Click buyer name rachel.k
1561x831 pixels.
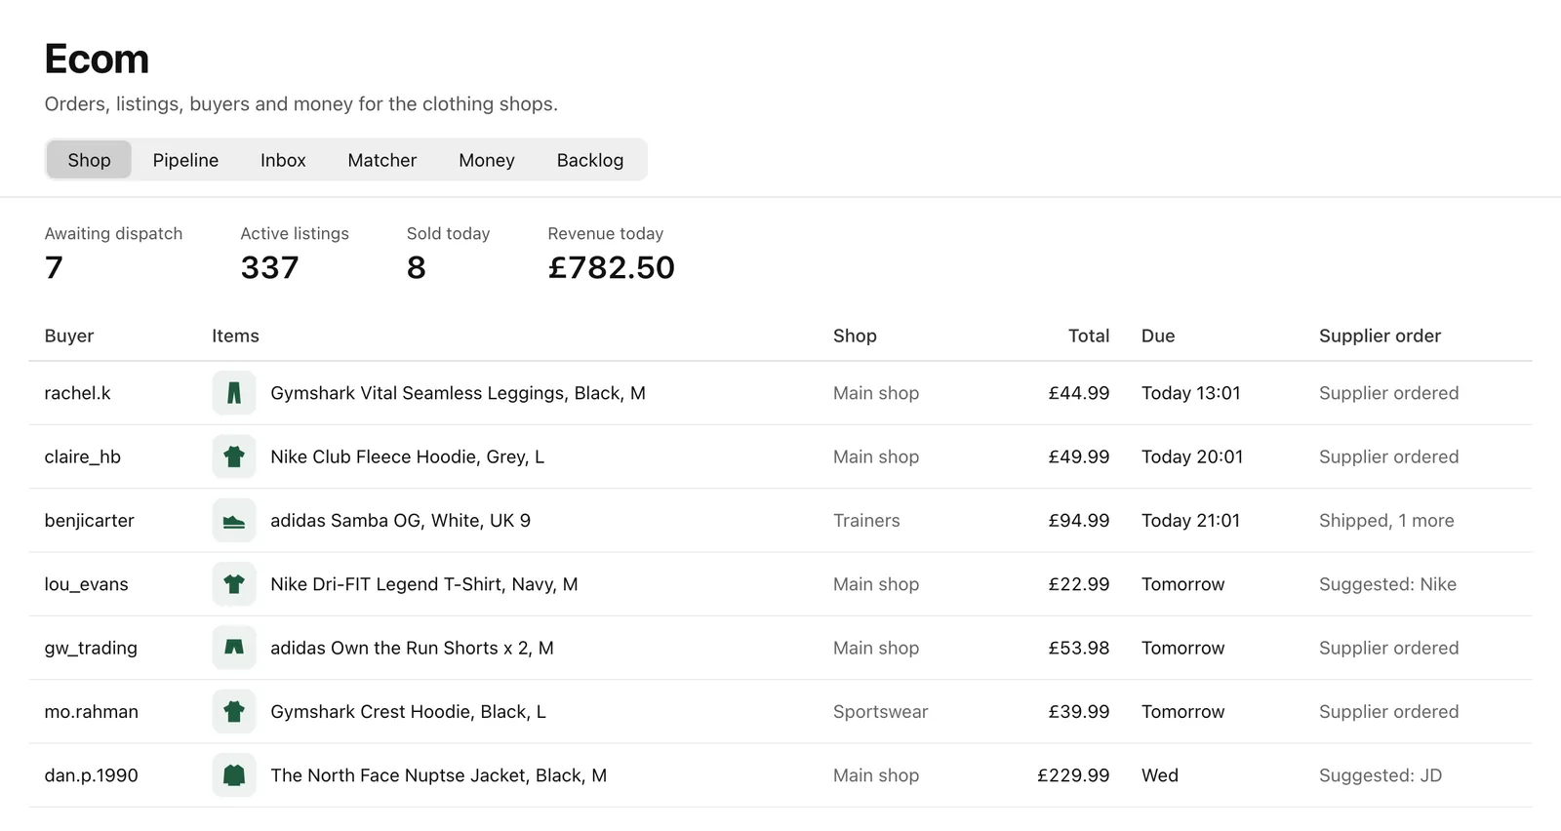point(77,393)
